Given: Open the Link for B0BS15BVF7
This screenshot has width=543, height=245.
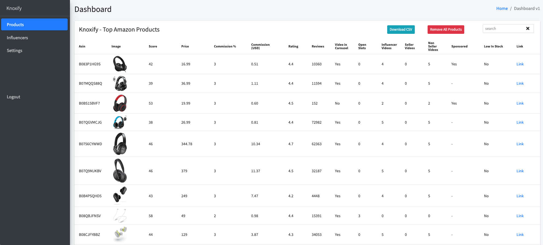Looking at the screenshot, I should point(520,103).
